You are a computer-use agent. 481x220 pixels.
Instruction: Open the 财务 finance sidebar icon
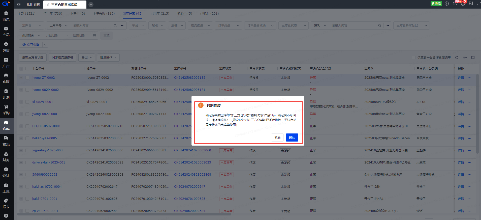click(x=6, y=156)
